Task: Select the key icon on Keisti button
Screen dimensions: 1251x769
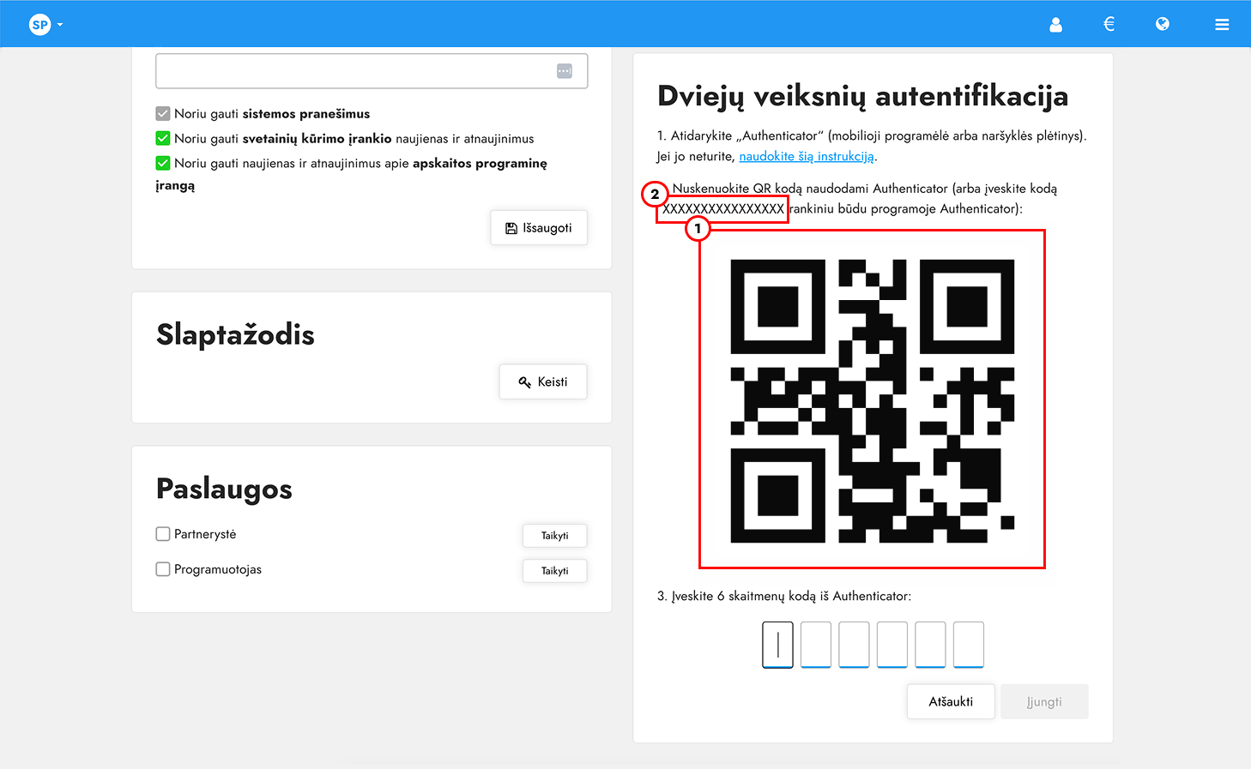Action: point(524,381)
